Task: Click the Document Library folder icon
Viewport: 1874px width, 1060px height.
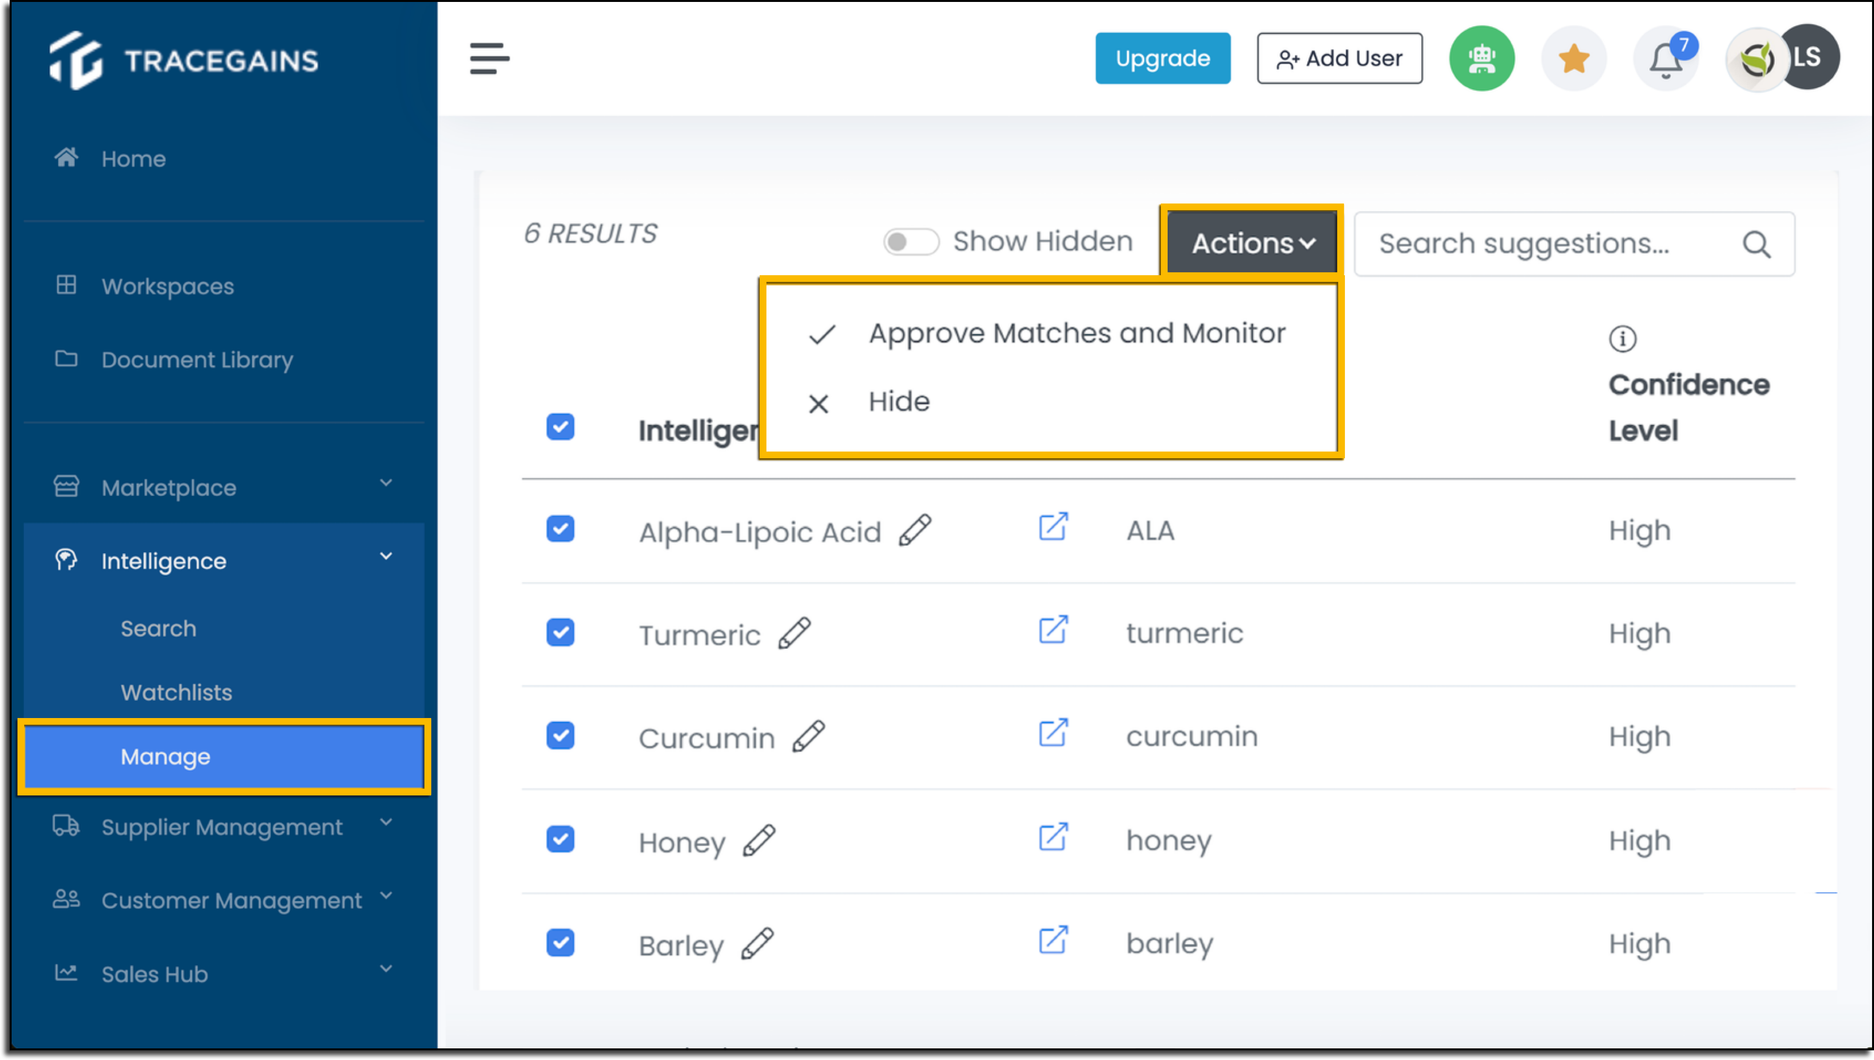Action: [x=66, y=358]
